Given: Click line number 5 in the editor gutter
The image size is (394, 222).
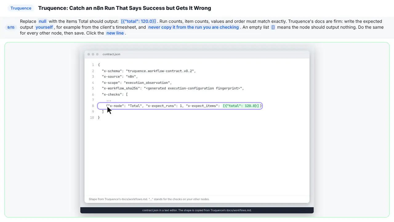Looking at the screenshot, I should tap(93, 88).
